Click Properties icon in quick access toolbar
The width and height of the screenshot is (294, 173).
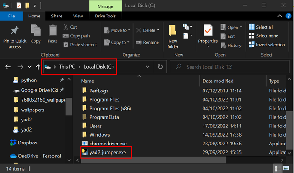(x=18, y=6)
